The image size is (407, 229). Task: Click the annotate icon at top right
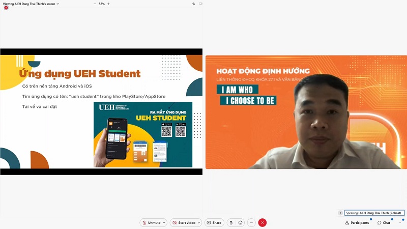[x=194, y=4]
